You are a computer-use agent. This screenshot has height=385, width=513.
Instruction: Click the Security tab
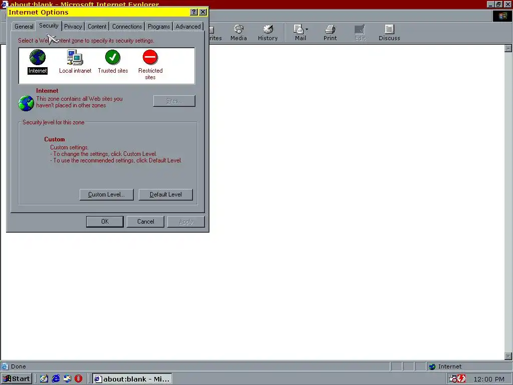49,26
